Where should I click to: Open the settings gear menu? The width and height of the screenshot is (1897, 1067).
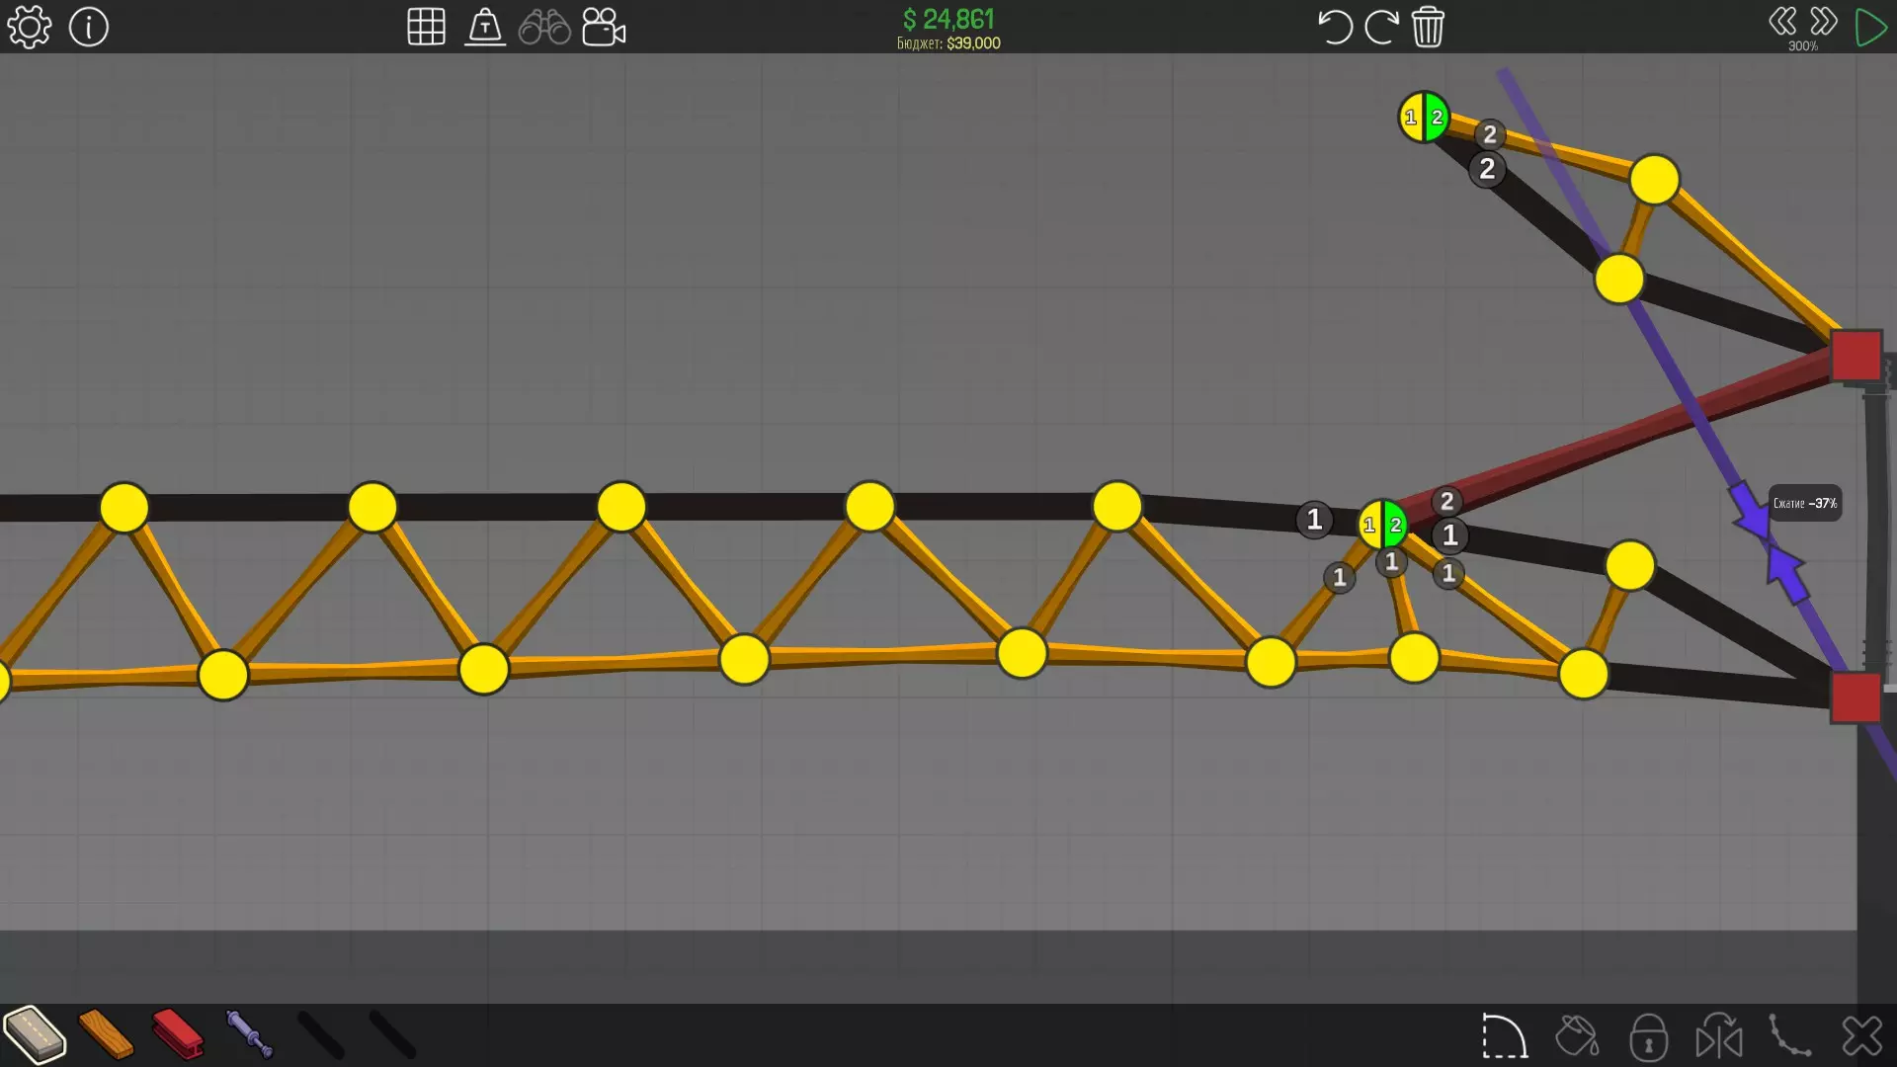29,27
